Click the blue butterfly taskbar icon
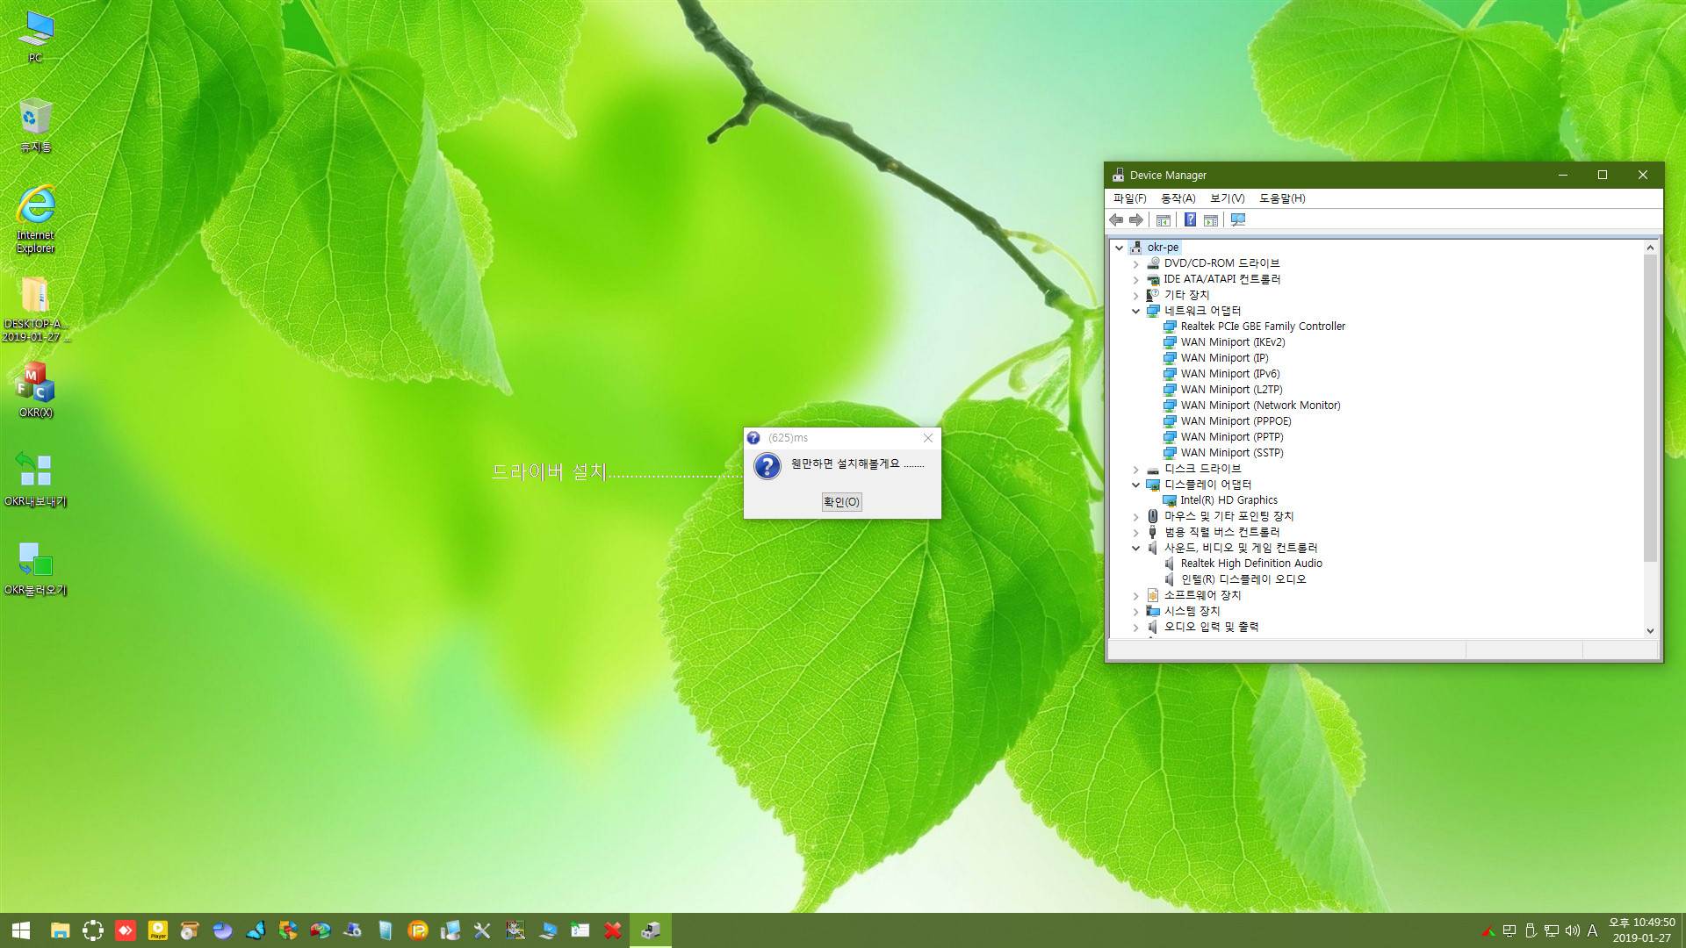The height and width of the screenshot is (948, 1686). coord(256,930)
